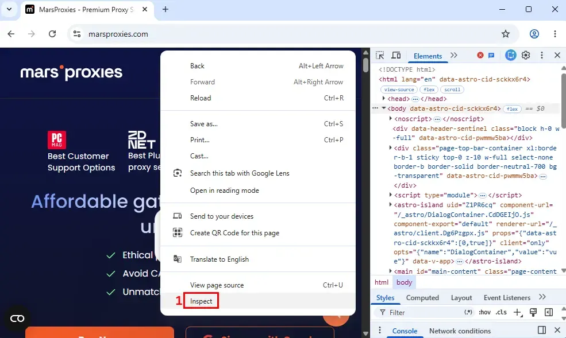Click the flex badge on body element
566x338 pixels.
click(512, 109)
